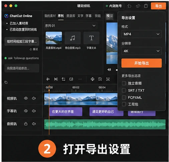169x162 pixels.
Task: Click the 00:04 mark on the timeline ruler
Action: [102, 88]
